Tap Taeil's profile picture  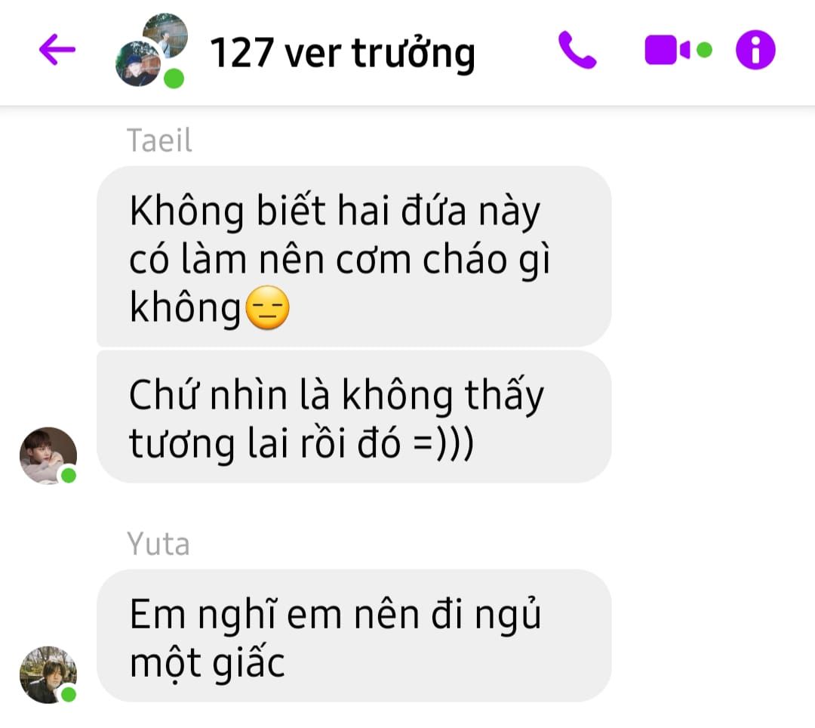48,455
